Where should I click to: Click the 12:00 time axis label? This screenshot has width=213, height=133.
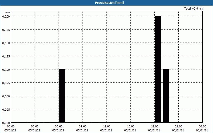click(x=107, y=127)
